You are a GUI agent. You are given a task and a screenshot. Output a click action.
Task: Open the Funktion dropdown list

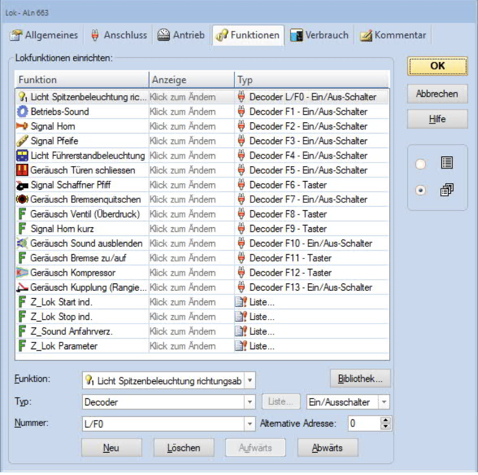click(x=250, y=380)
